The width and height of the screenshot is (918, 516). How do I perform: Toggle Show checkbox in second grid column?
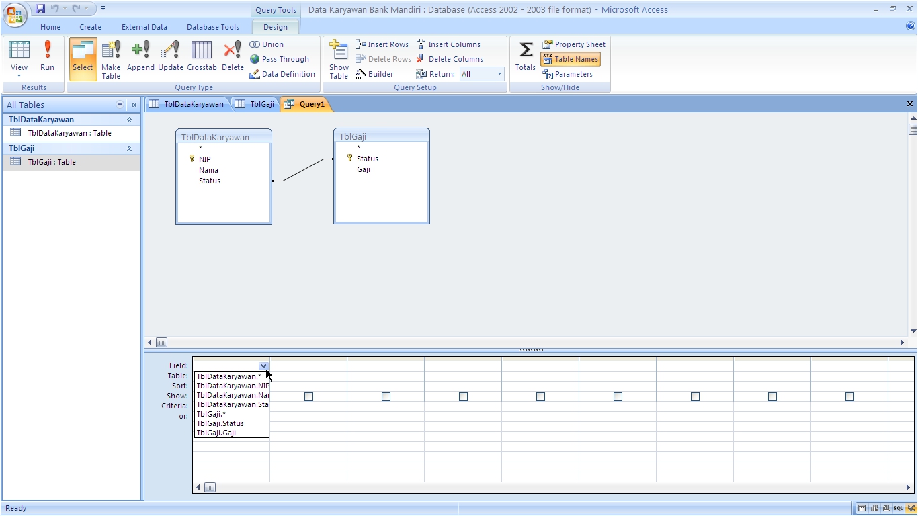click(308, 396)
